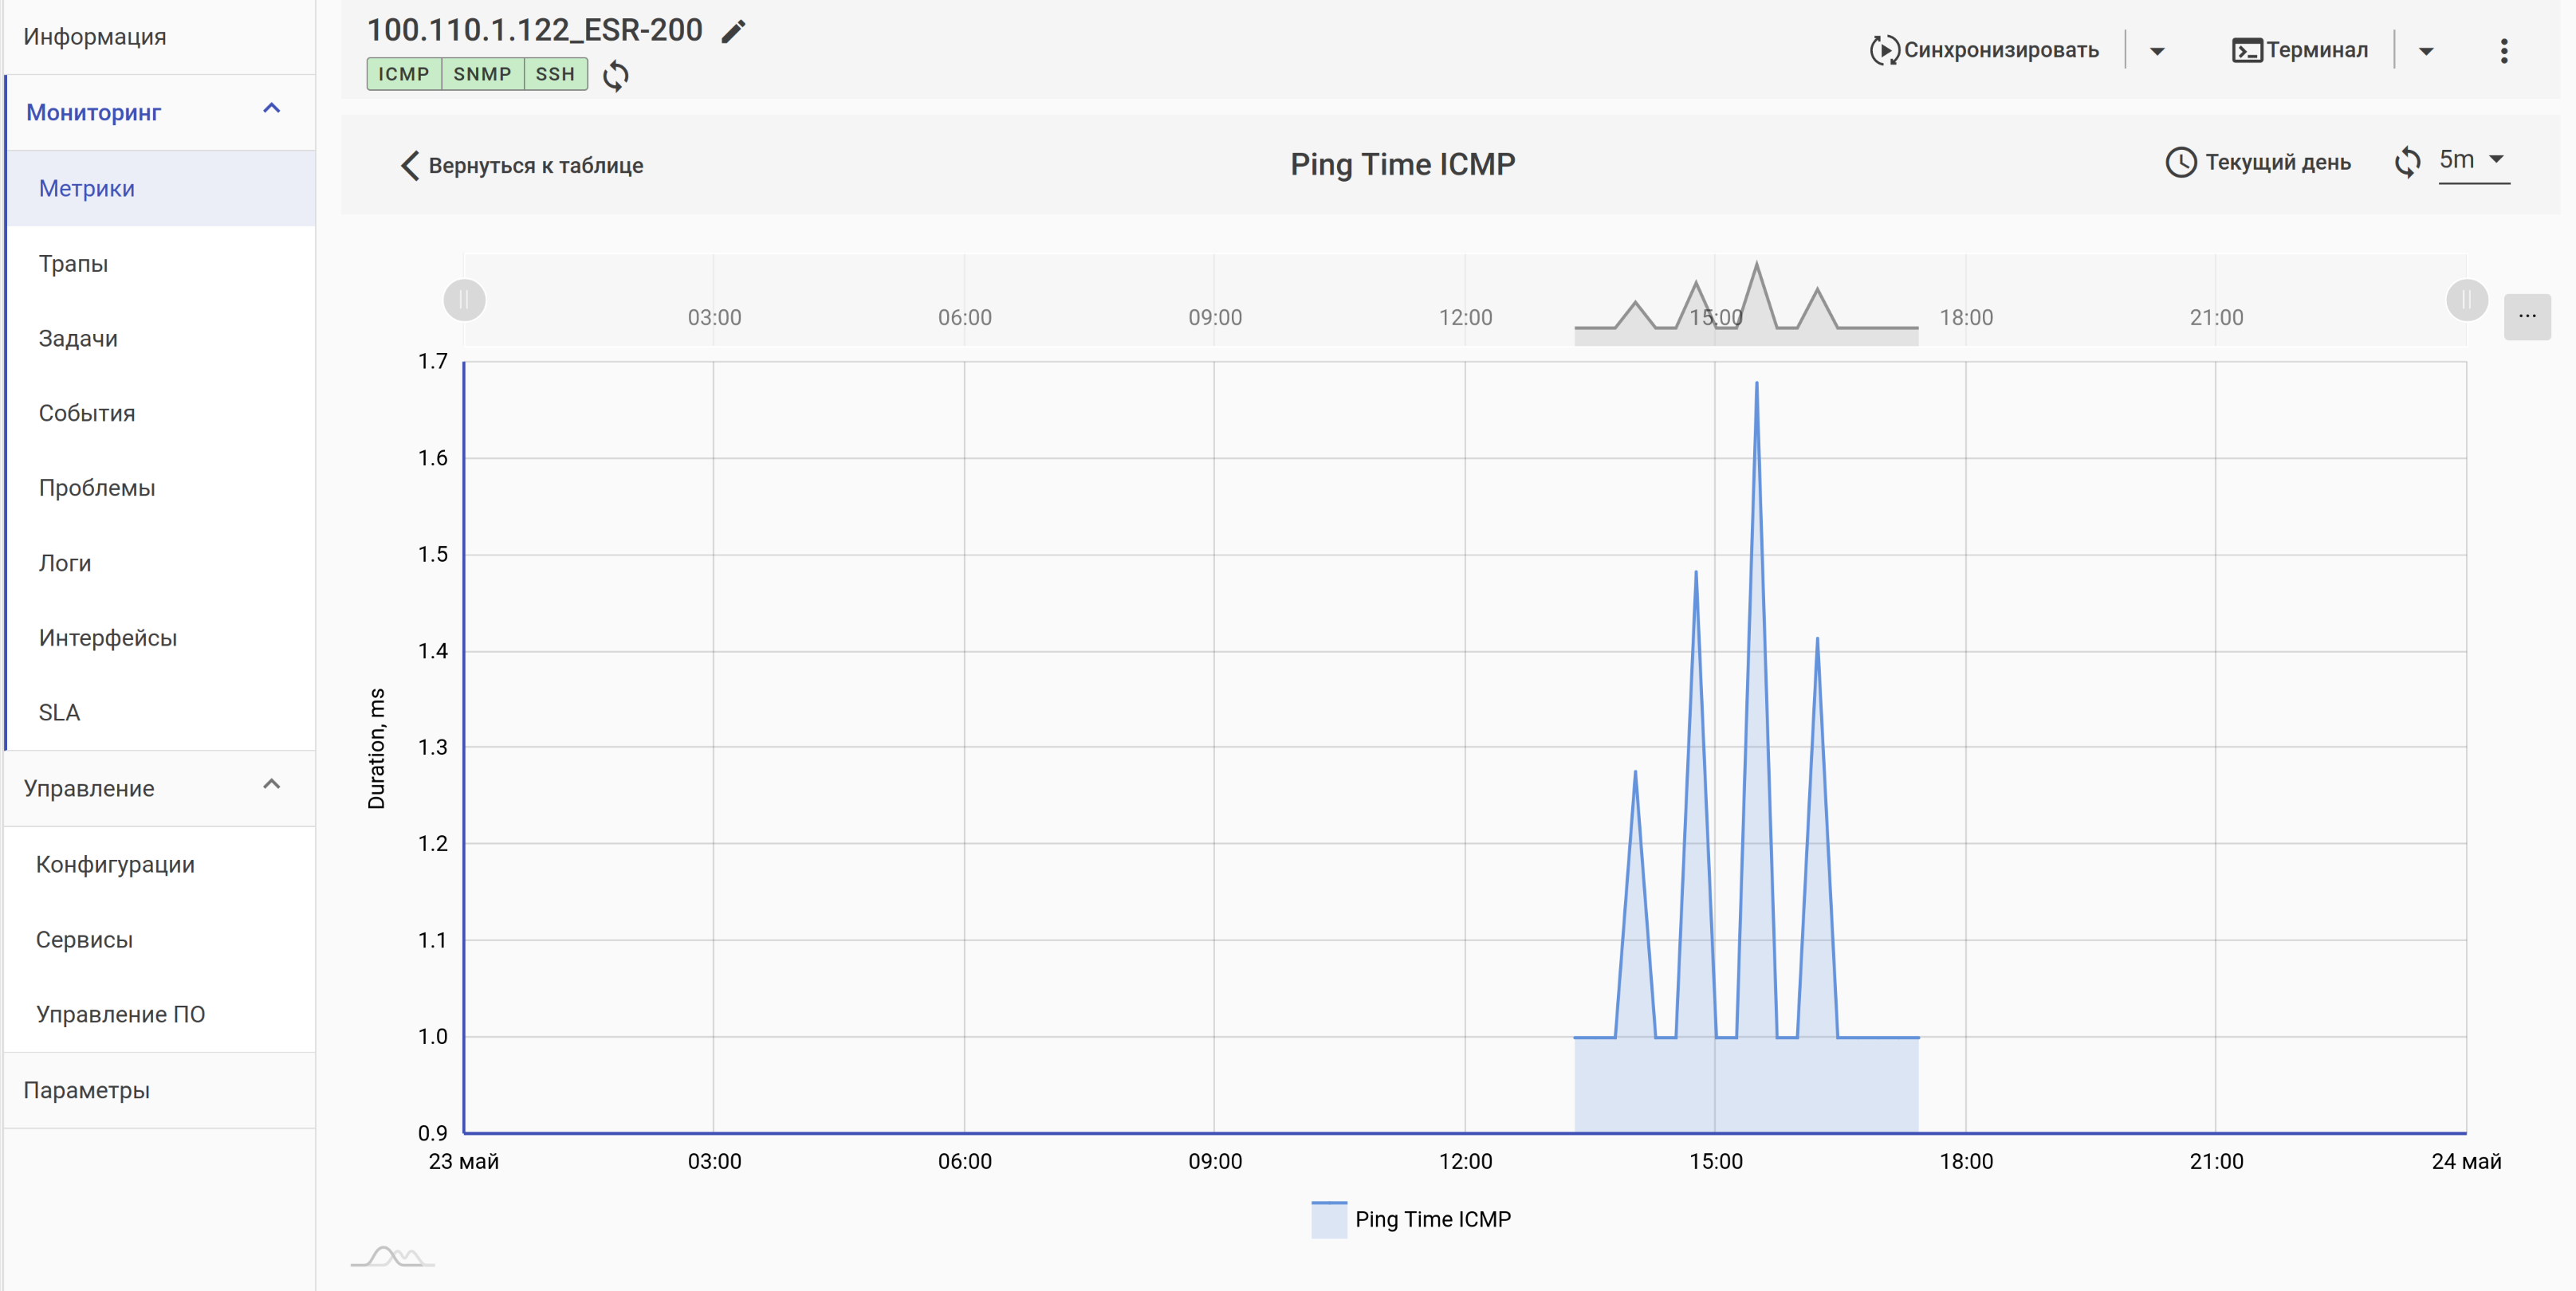2576x1291 pixels.
Task: Open the Трапы menu item
Action: click(73, 264)
